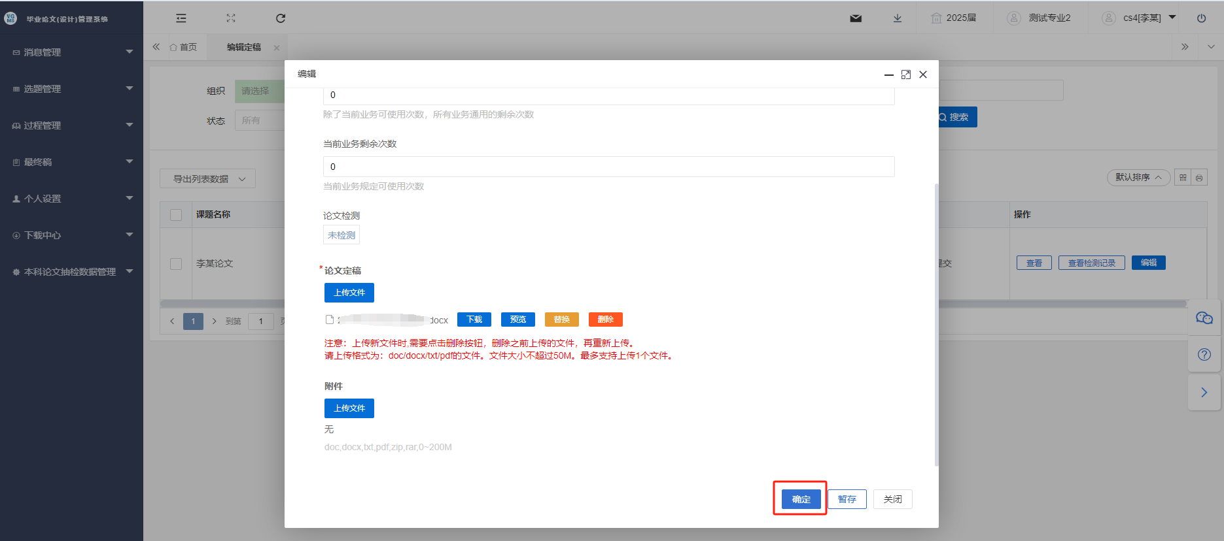Open the mail messages envelope icon

pyautogui.click(x=856, y=18)
